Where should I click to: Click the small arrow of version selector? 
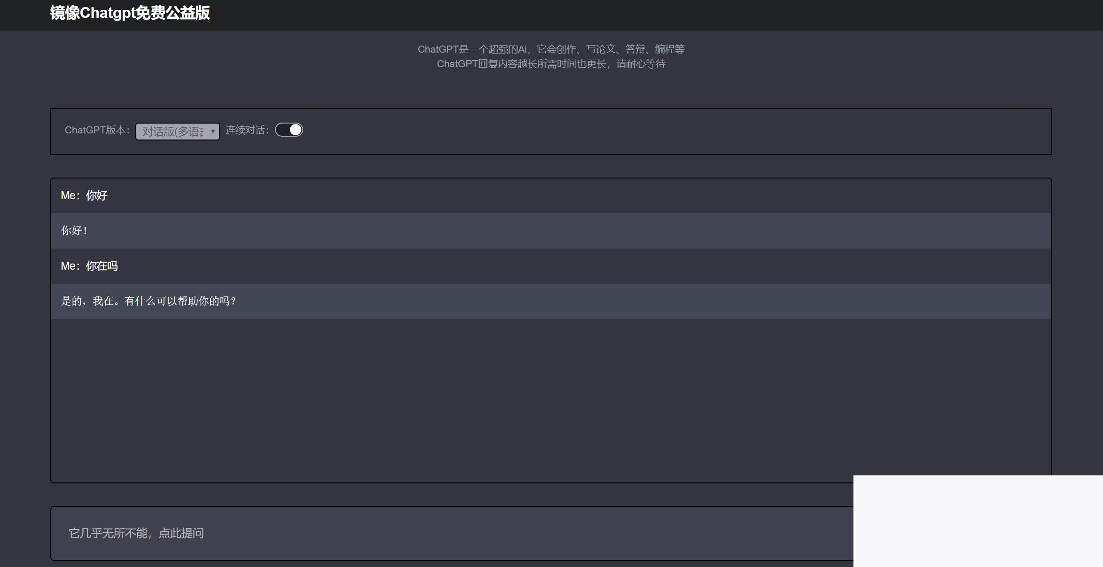pos(213,132)
